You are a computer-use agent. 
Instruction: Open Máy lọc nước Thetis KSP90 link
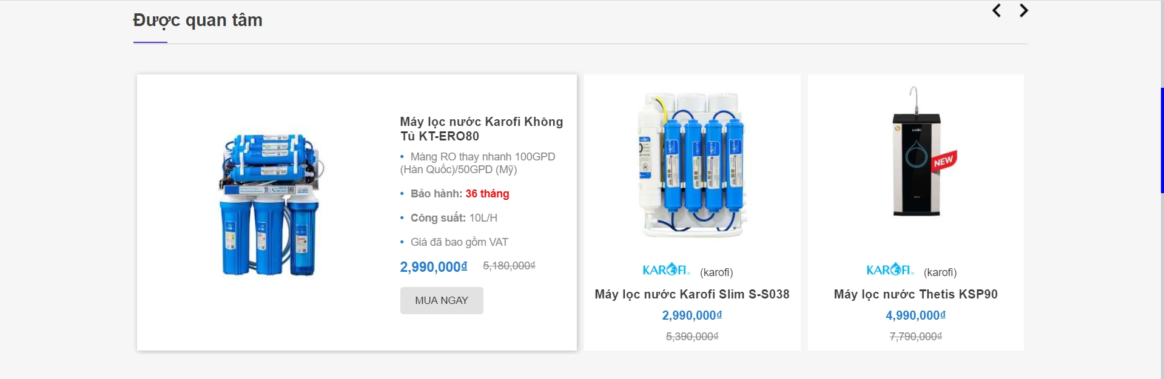pos(915,294)
